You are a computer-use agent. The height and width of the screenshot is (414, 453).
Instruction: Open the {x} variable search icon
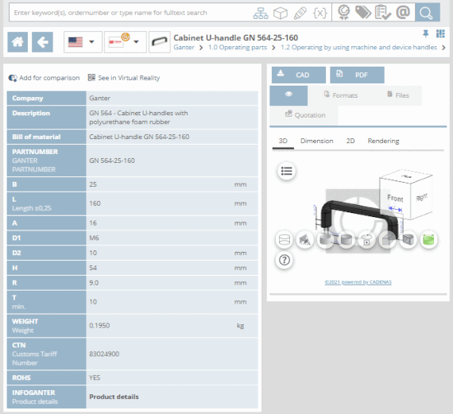pos(319,13)
